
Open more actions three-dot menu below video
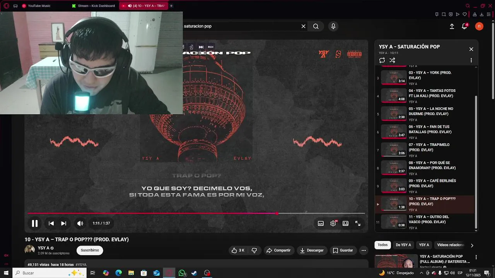click(x=364, y=250)
